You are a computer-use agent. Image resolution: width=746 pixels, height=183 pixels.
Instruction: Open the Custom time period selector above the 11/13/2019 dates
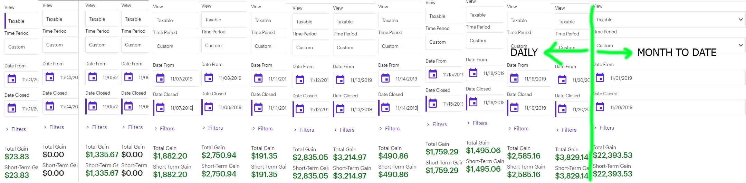[x=354, y=47]
